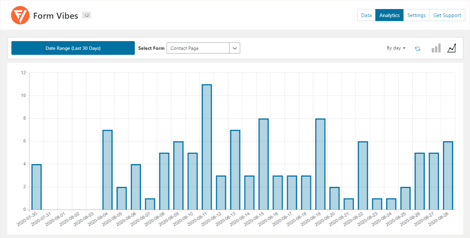Open the By day grouping dropdown
The height and width of the screenshot is (238, 470).
pyautogui.click(x=396, y=48)
